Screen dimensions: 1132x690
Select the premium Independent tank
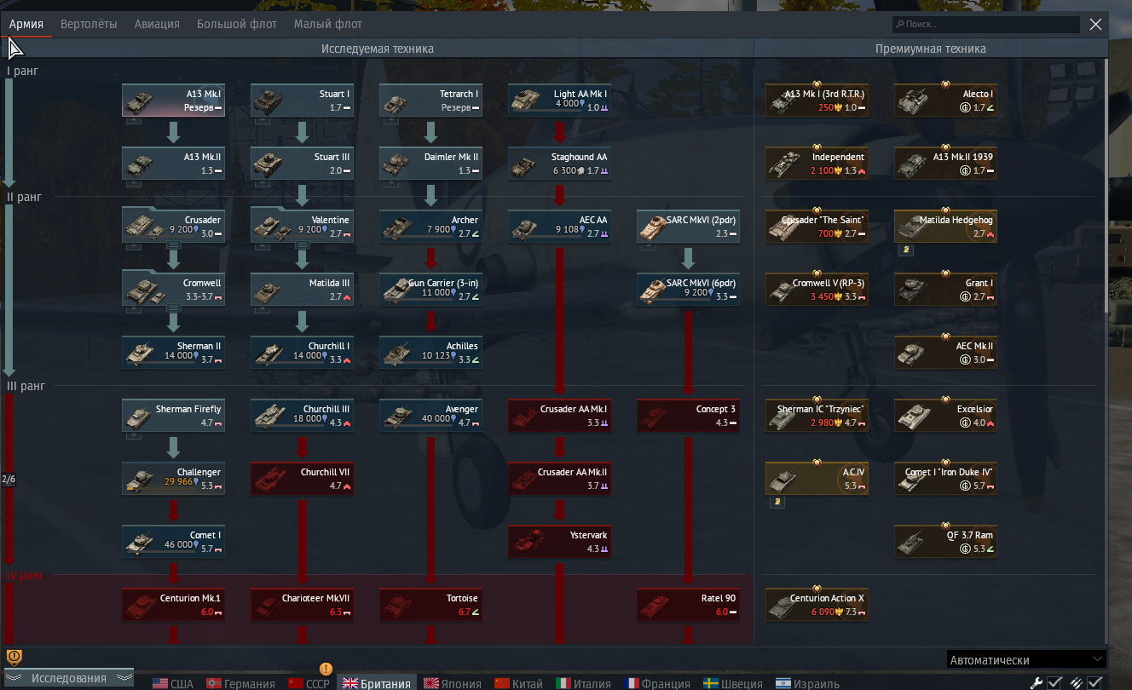pos(817,164)
